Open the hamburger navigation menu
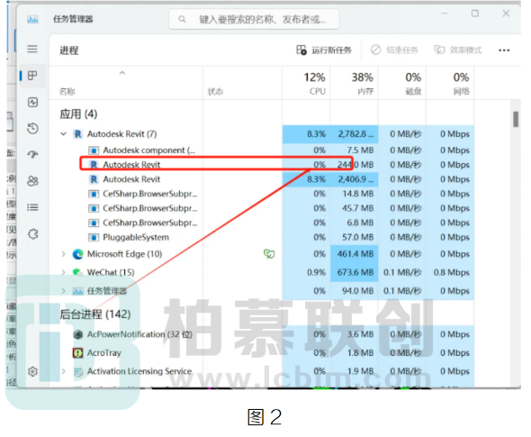This screenshot has width=531, height=437. tap(32, 50)
